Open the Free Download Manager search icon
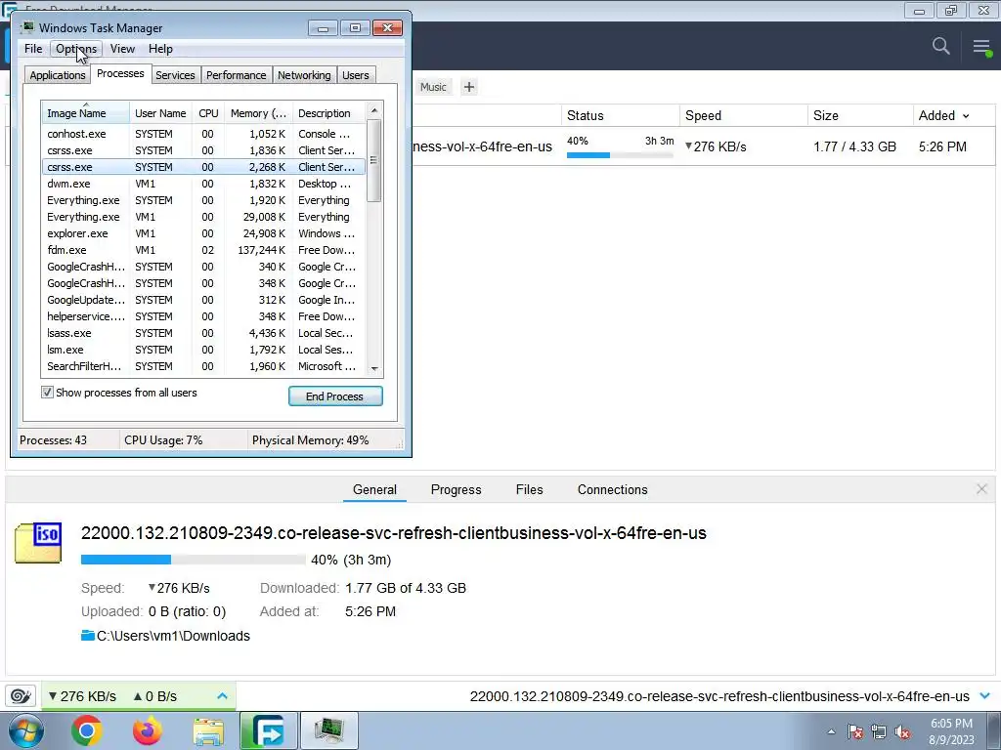 [940, 46]
